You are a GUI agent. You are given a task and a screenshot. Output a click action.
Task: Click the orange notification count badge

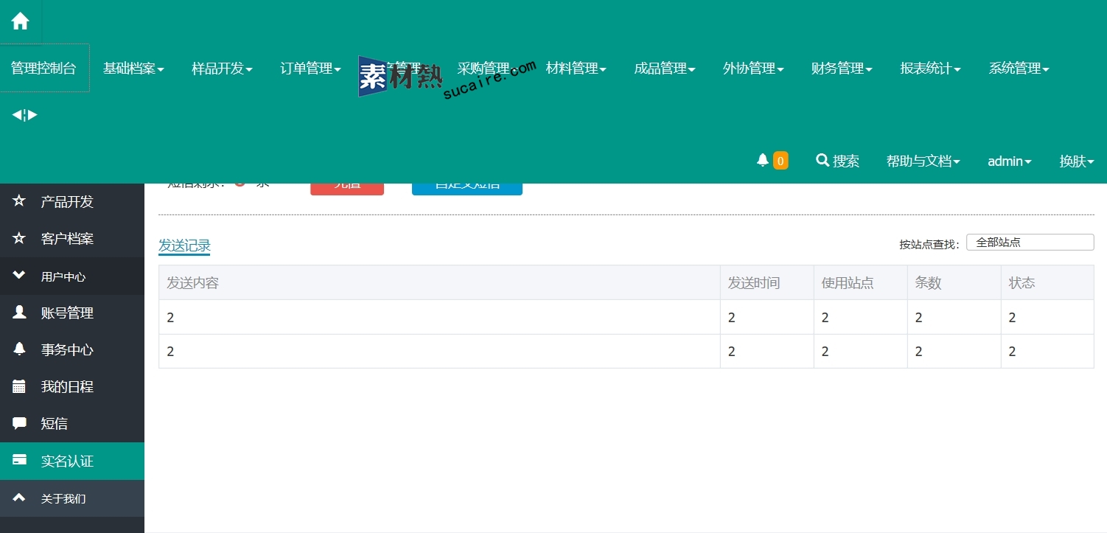pyautogui.click(x=781, y=161)
